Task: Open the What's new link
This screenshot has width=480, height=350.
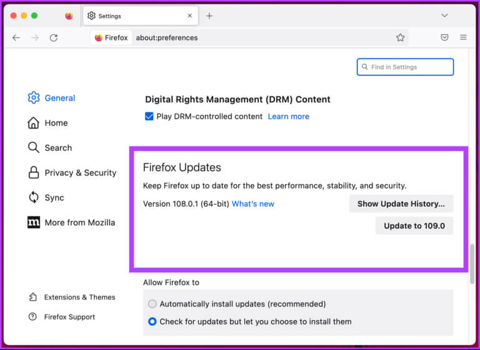Action: (x=253, y=204)
